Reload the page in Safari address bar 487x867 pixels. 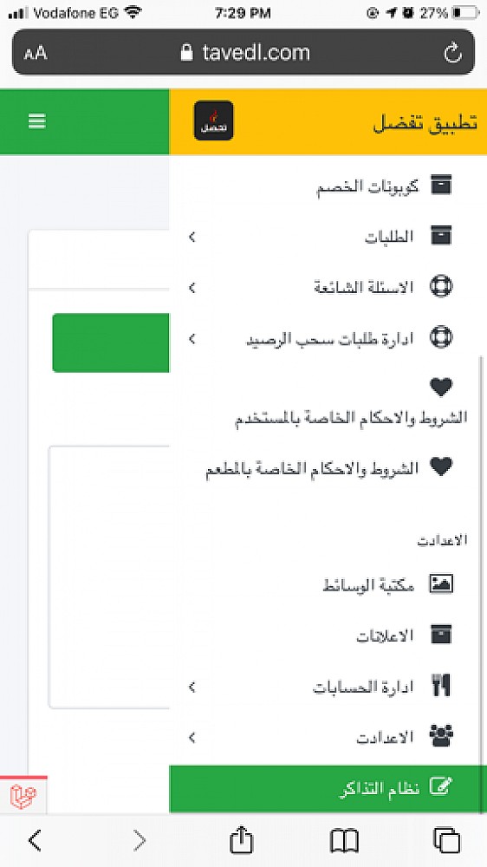click(x=452, y=53)
